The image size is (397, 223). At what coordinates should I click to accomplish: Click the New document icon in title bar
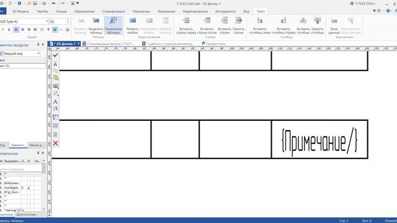(x=10, y=3)
